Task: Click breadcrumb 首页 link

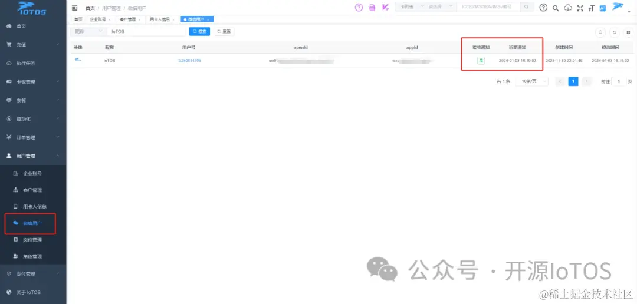Action: [x=90, y=8]
